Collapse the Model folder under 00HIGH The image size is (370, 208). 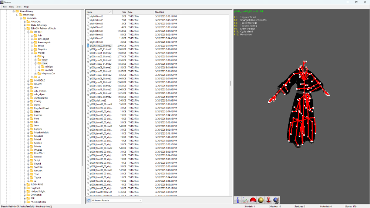pyautogui.click(x=31, y=53)
